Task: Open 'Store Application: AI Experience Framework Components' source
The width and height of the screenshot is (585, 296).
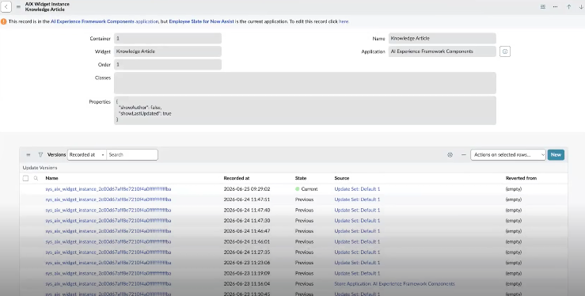Action: (394, 283)
